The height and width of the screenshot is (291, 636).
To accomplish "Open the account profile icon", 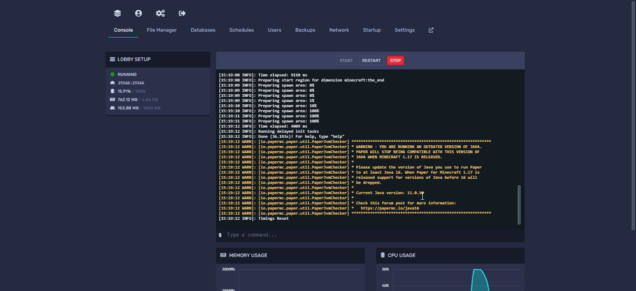I will pyautogui.click(x=138, y=14).
